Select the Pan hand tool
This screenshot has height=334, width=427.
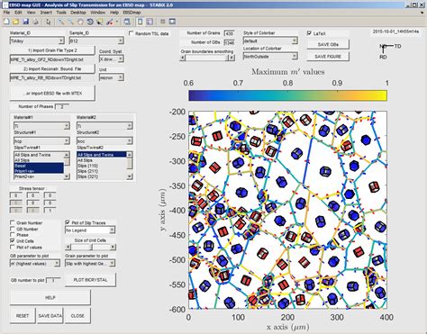tap(80, 22)
